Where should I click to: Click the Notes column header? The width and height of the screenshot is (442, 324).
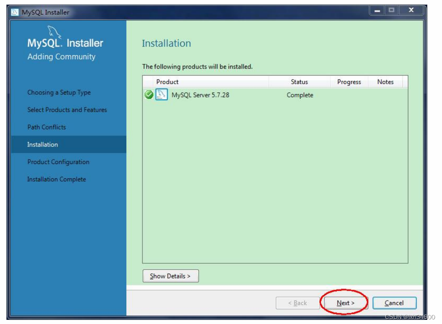[x=385, y=82]
